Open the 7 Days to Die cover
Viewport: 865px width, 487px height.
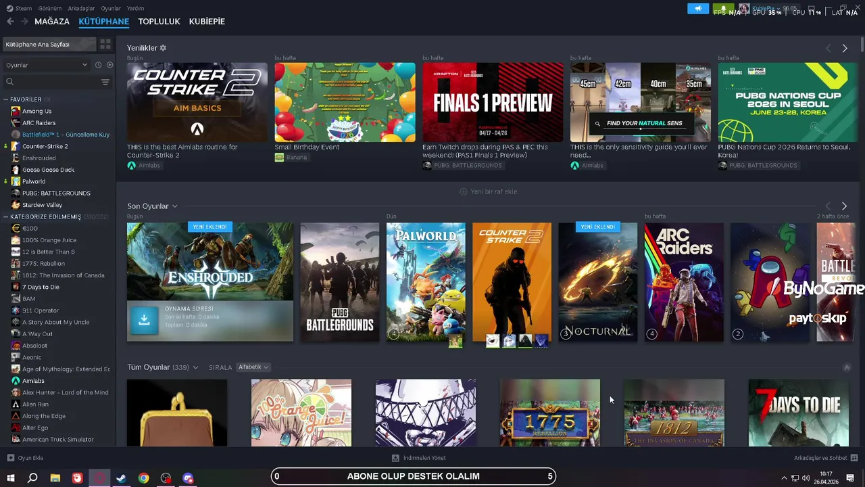798,413
